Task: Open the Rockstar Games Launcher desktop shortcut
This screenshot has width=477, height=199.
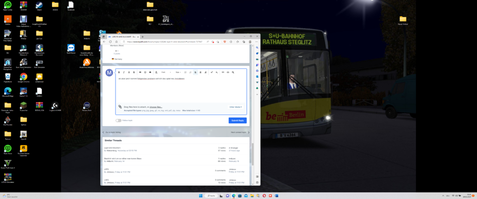Action: pyautogui.click(x=23, y=150)
